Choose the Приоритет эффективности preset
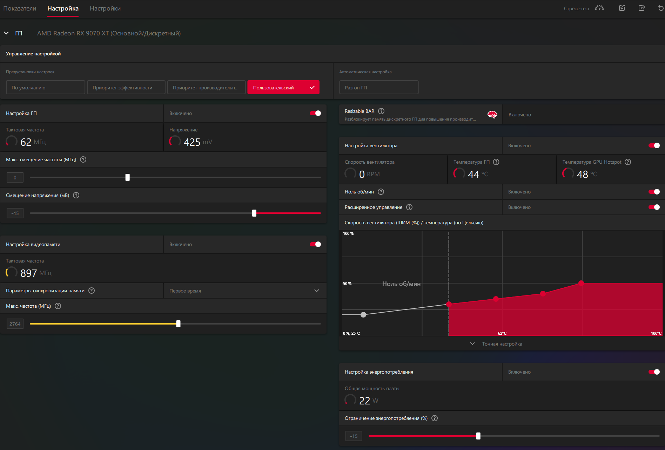Screen dimensions: 665x450 point(126,87)
